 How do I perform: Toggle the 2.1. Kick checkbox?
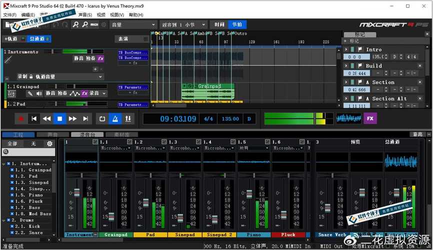pos(12,226)
